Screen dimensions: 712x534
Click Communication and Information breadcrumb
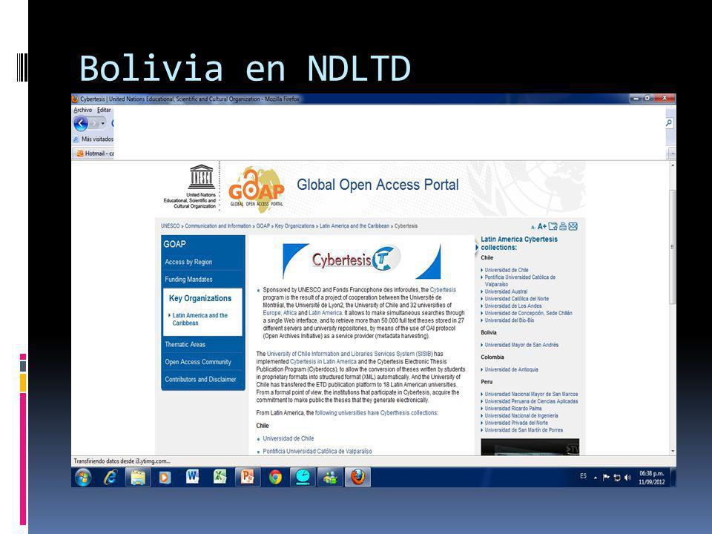(218, 225)
